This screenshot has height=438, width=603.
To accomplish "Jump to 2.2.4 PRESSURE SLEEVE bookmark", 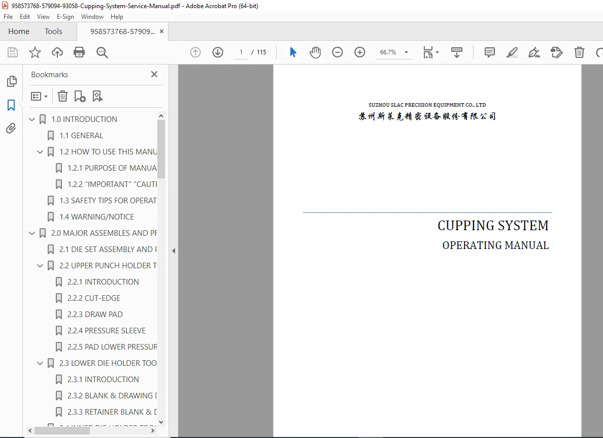I will pyautogui.click(x=107, y=331).
